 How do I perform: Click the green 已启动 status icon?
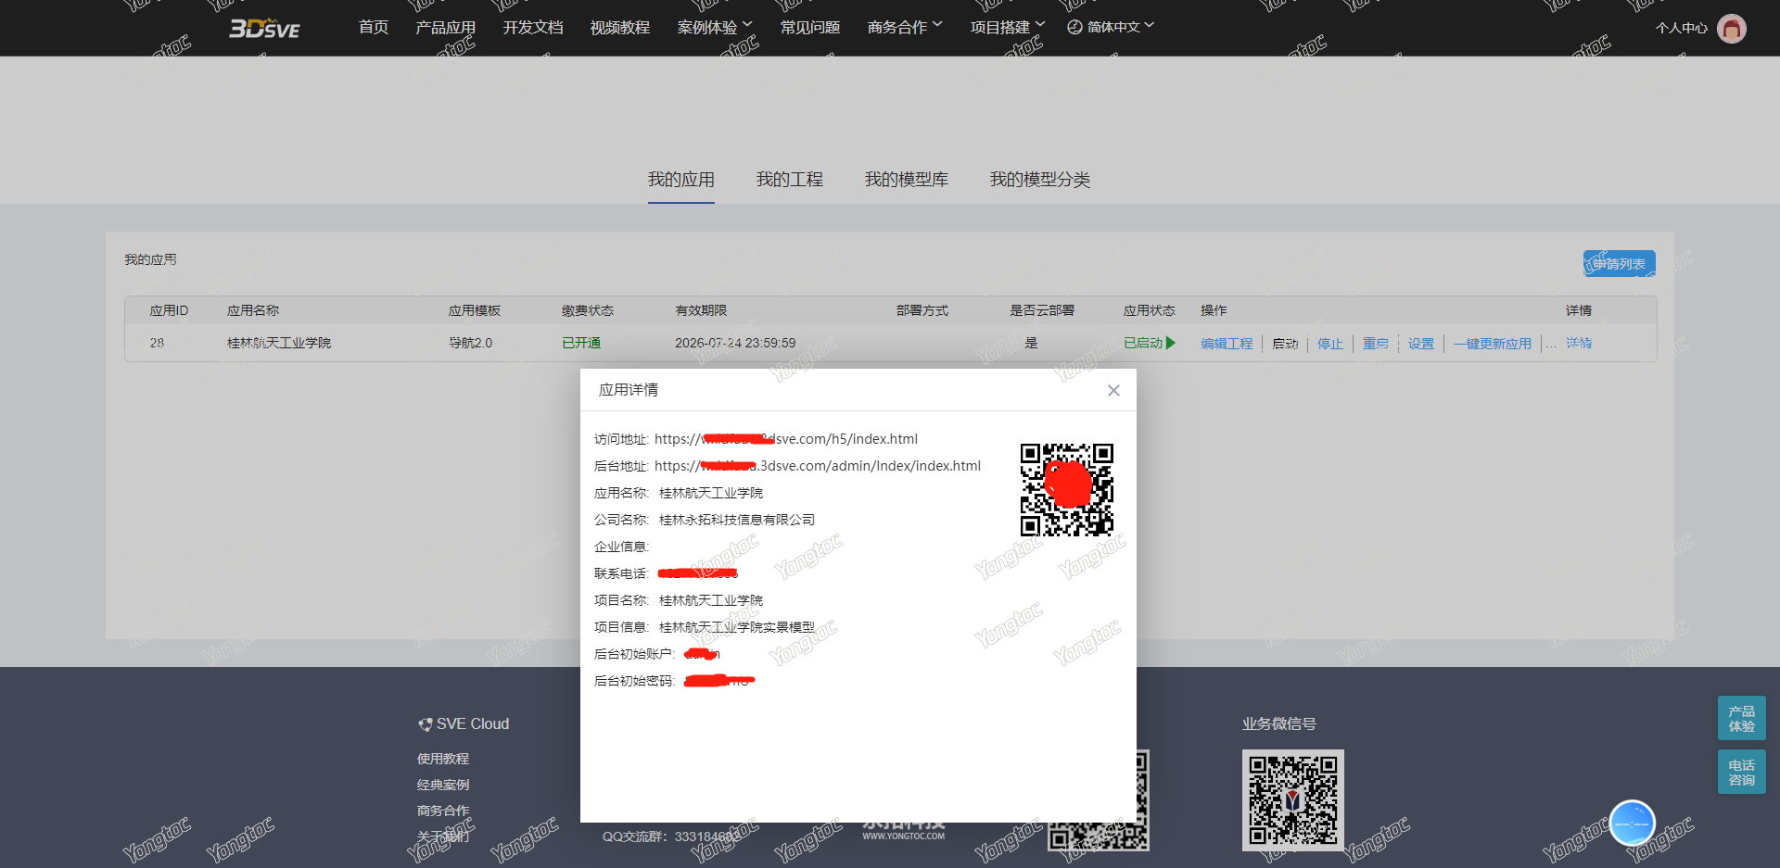1171,343
